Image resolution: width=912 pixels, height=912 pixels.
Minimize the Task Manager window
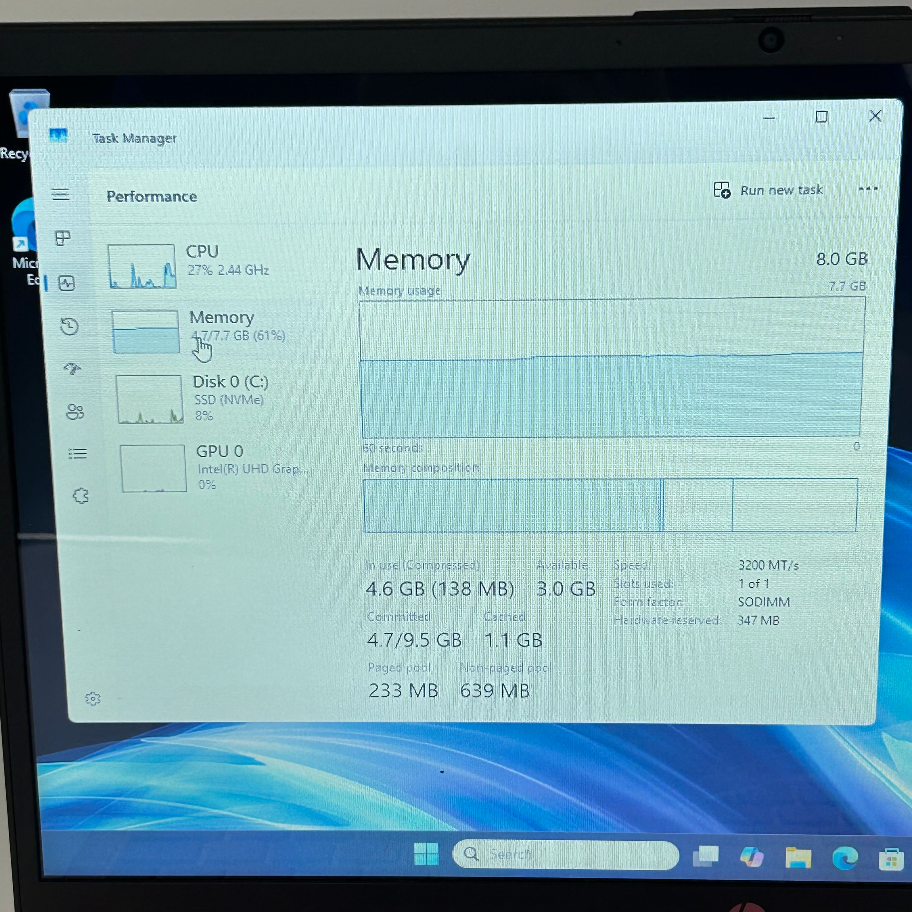tap(769, 118)
